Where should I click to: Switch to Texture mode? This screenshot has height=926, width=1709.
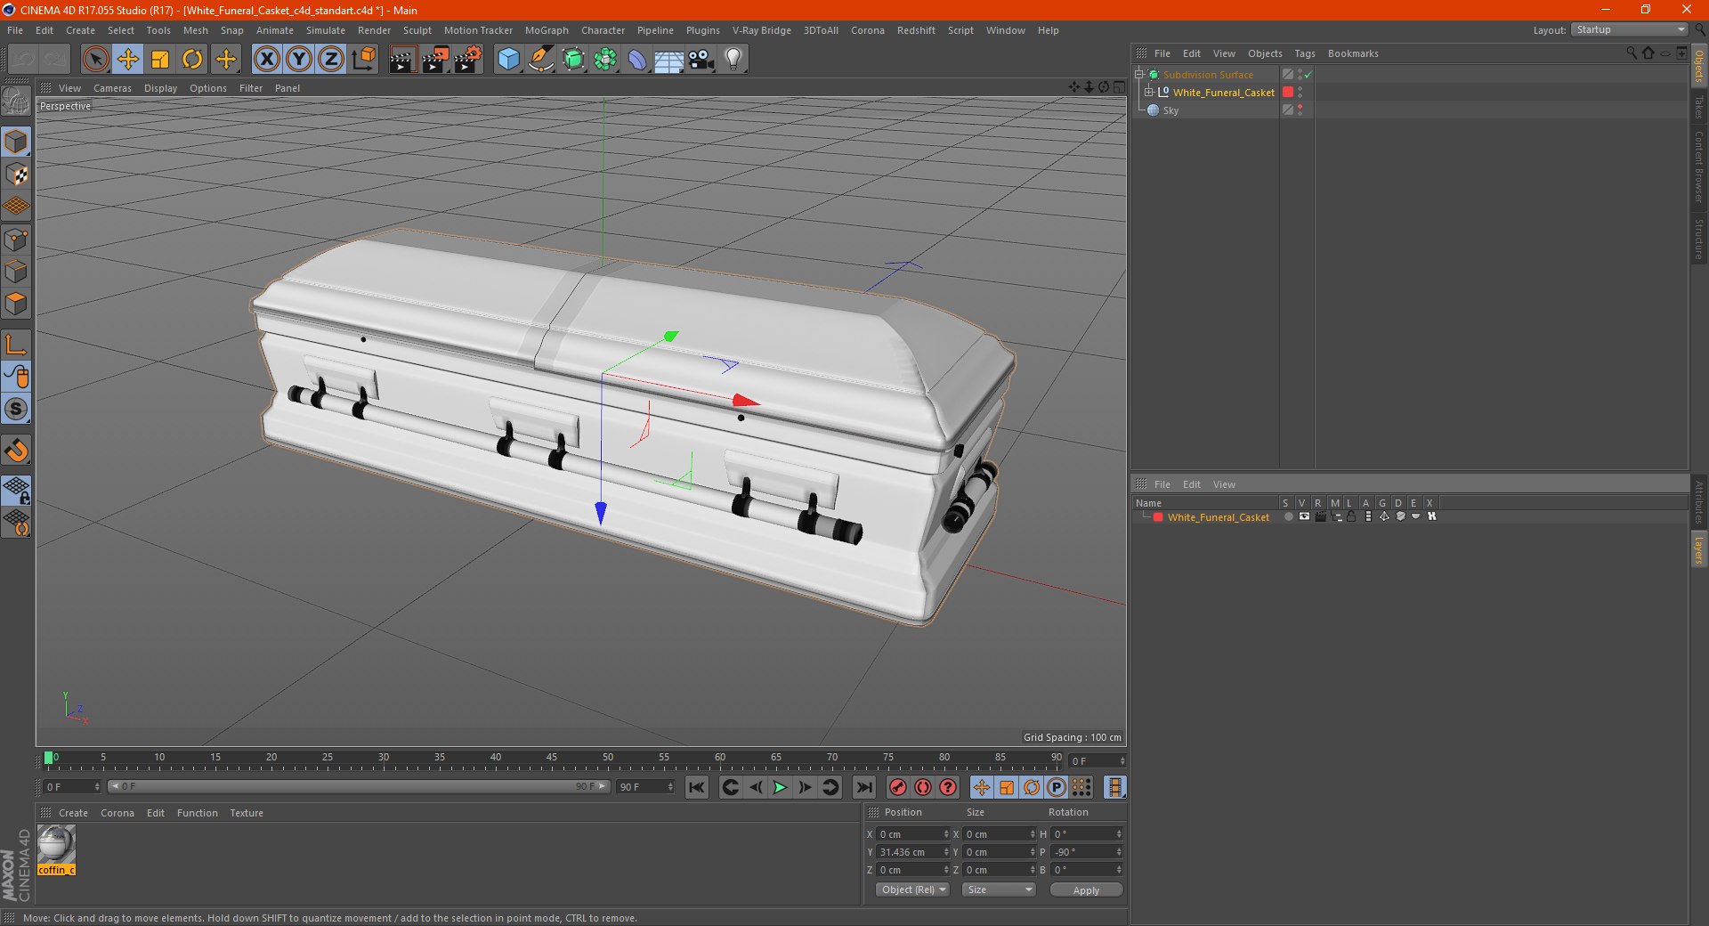point(16,175)
